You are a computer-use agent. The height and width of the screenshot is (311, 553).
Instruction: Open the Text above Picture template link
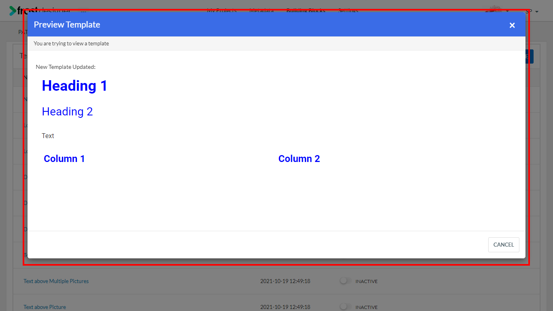[45, 307]
